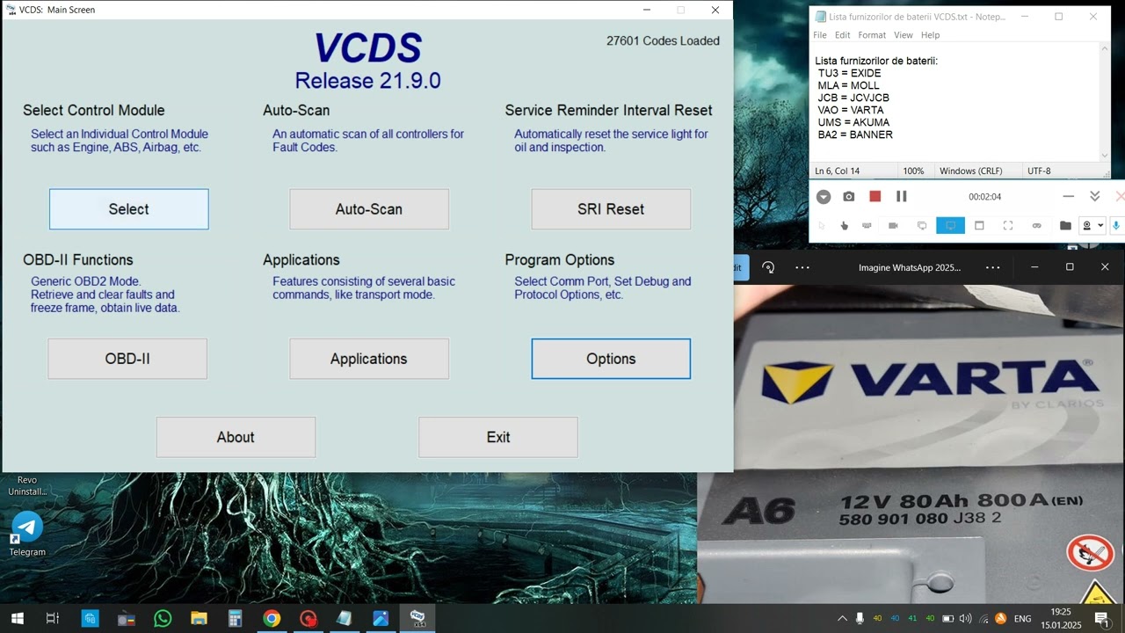Select the video camera record mode
1125x633 pixels.
coord(893,226)
